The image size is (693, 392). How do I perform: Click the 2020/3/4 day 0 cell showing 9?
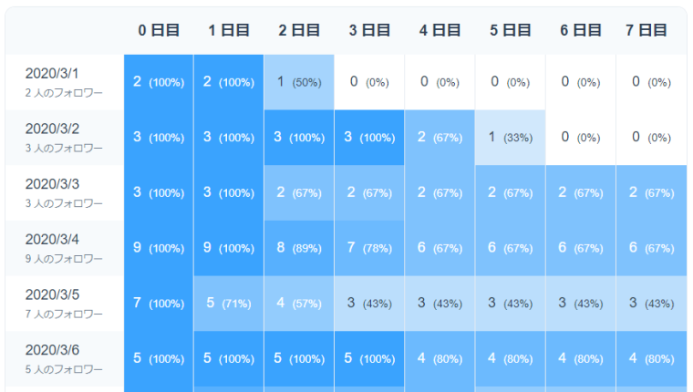(159, 248)
